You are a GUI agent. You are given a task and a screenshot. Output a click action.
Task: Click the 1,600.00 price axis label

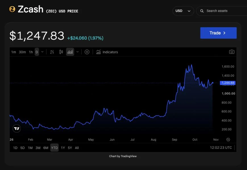click(x=228, y=67)
